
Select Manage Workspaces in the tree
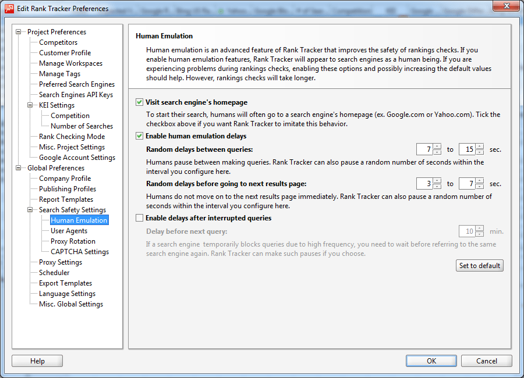(70, 63)
